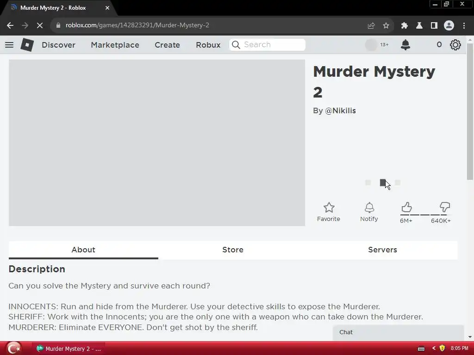Viewport: 474px width, 355px height.
Task: Switch to the Servers tab
Action: [382, 250]
